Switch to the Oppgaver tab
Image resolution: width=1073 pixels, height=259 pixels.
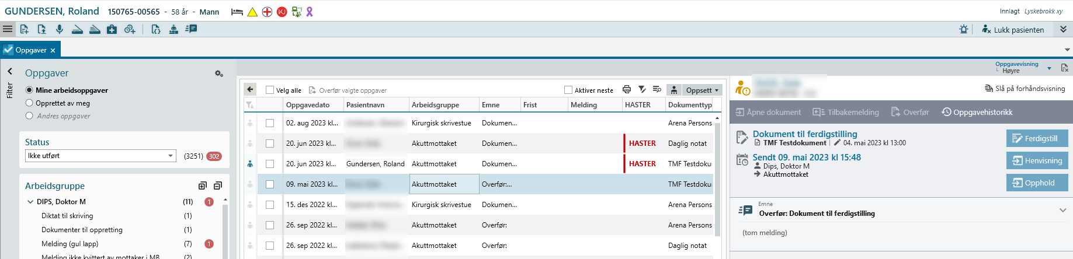click(x=31, y=50)
